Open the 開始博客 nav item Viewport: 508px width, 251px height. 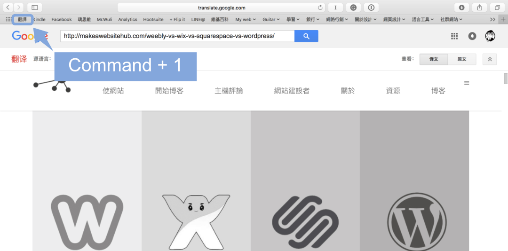coord(169,91)
